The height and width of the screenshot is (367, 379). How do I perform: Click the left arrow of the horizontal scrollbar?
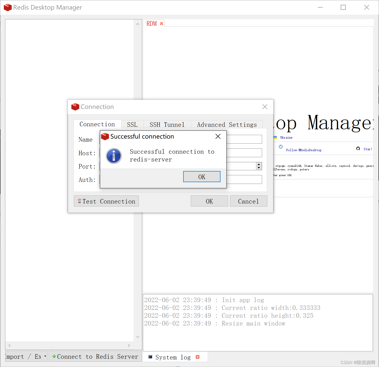[10, 345]
